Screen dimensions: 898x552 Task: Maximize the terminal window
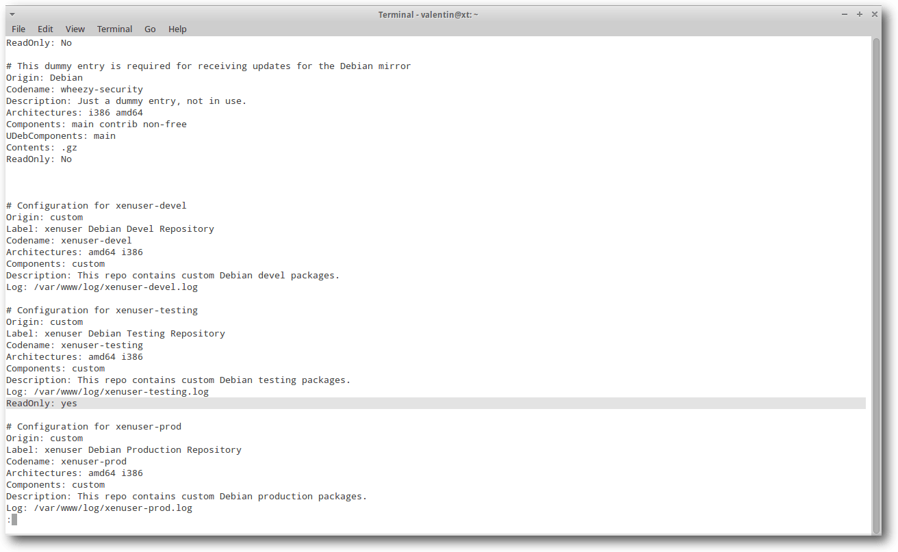click(860, 14)
